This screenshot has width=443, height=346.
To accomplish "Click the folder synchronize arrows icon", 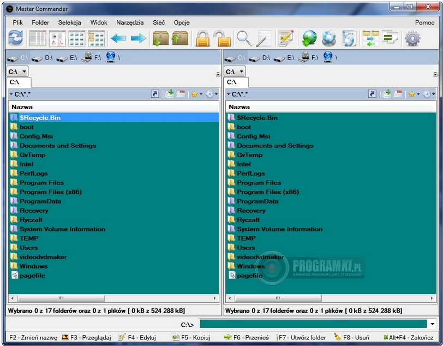I will [x=370, y=38].
